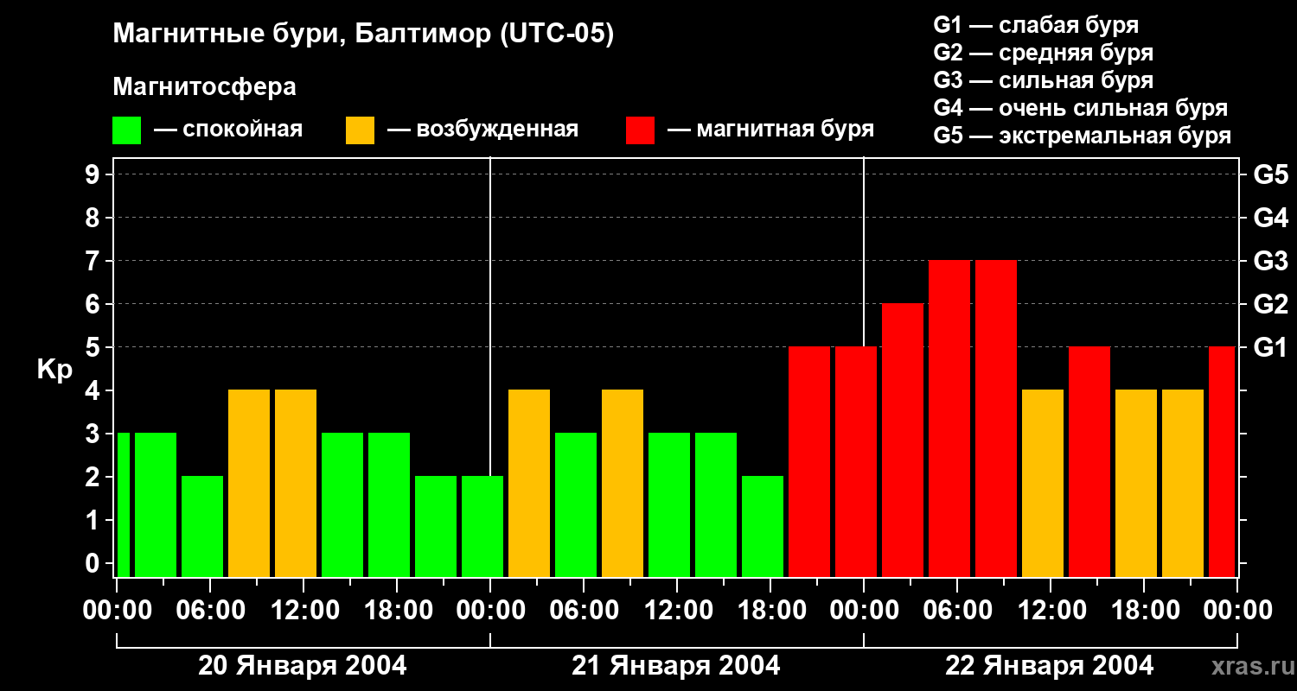The height and width of the screenshot is (691, 1297).
Task: Select the 'G4 — очень сильная буря' legend line
Action: point(1081,108)
